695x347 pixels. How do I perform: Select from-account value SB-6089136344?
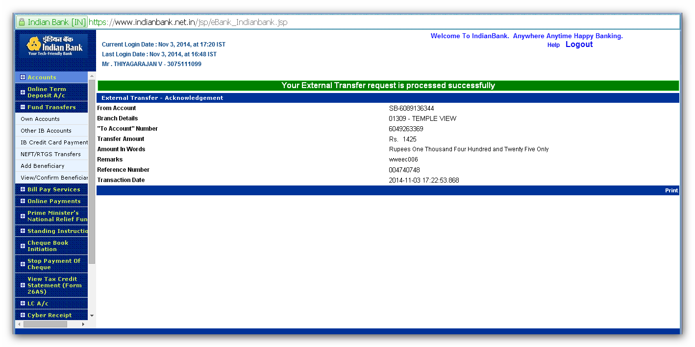(411, 109)
